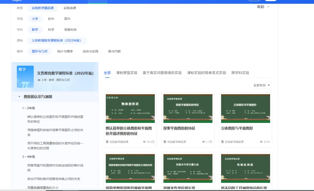Click the title 辨认简单的立体图形和平面图形并描述图形的特征
The image size is (314, 191).
pyautogui.click(x=129, y=131)
